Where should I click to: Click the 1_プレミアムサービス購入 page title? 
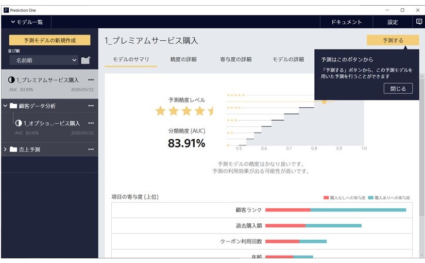(x=151, y=40)
